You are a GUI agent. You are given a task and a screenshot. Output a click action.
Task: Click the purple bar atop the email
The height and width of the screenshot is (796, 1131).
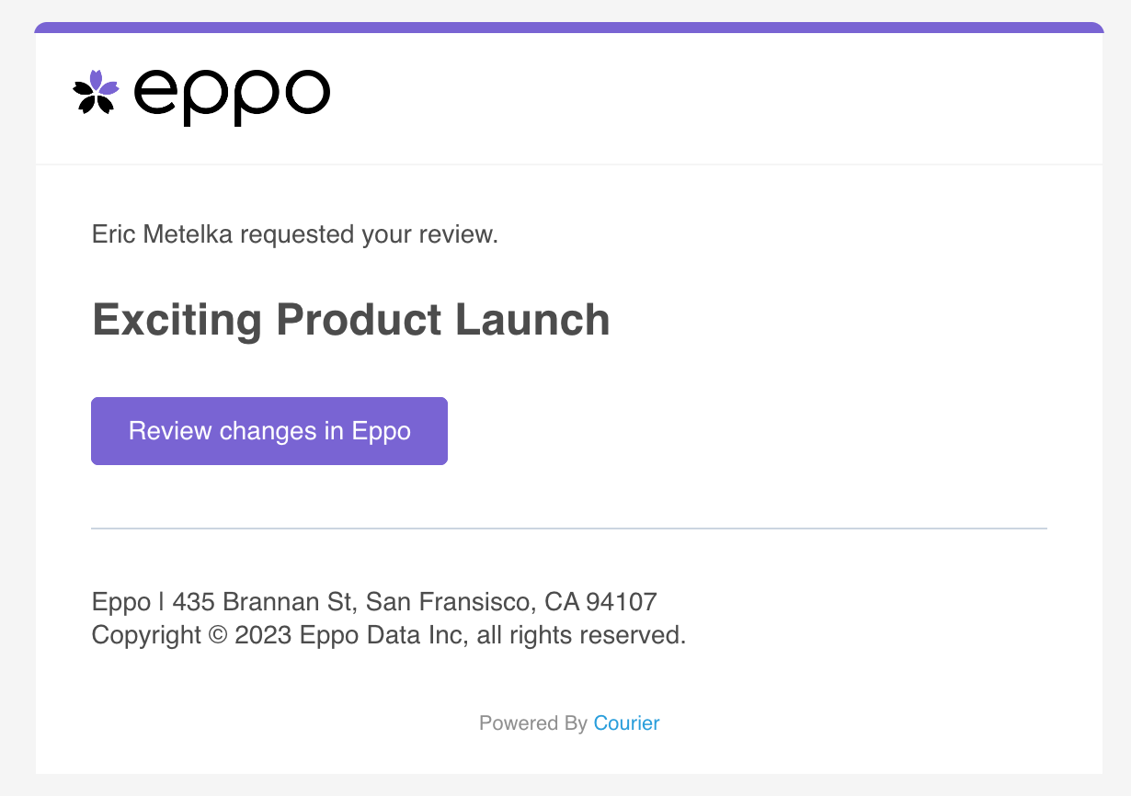[569, 28]
